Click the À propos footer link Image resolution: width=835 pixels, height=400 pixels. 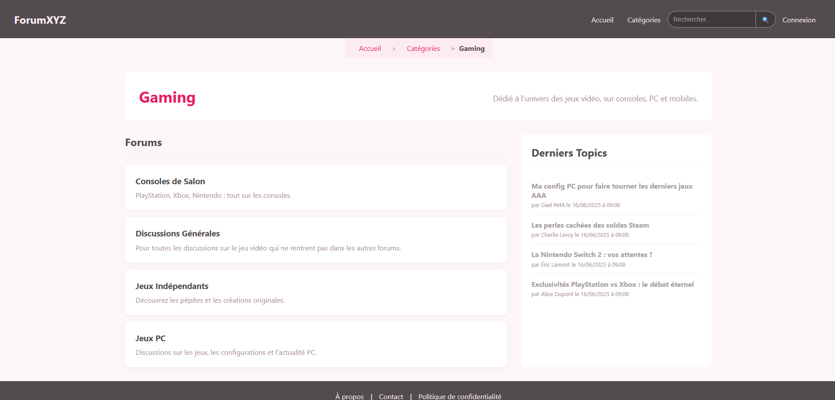[349, 396]
